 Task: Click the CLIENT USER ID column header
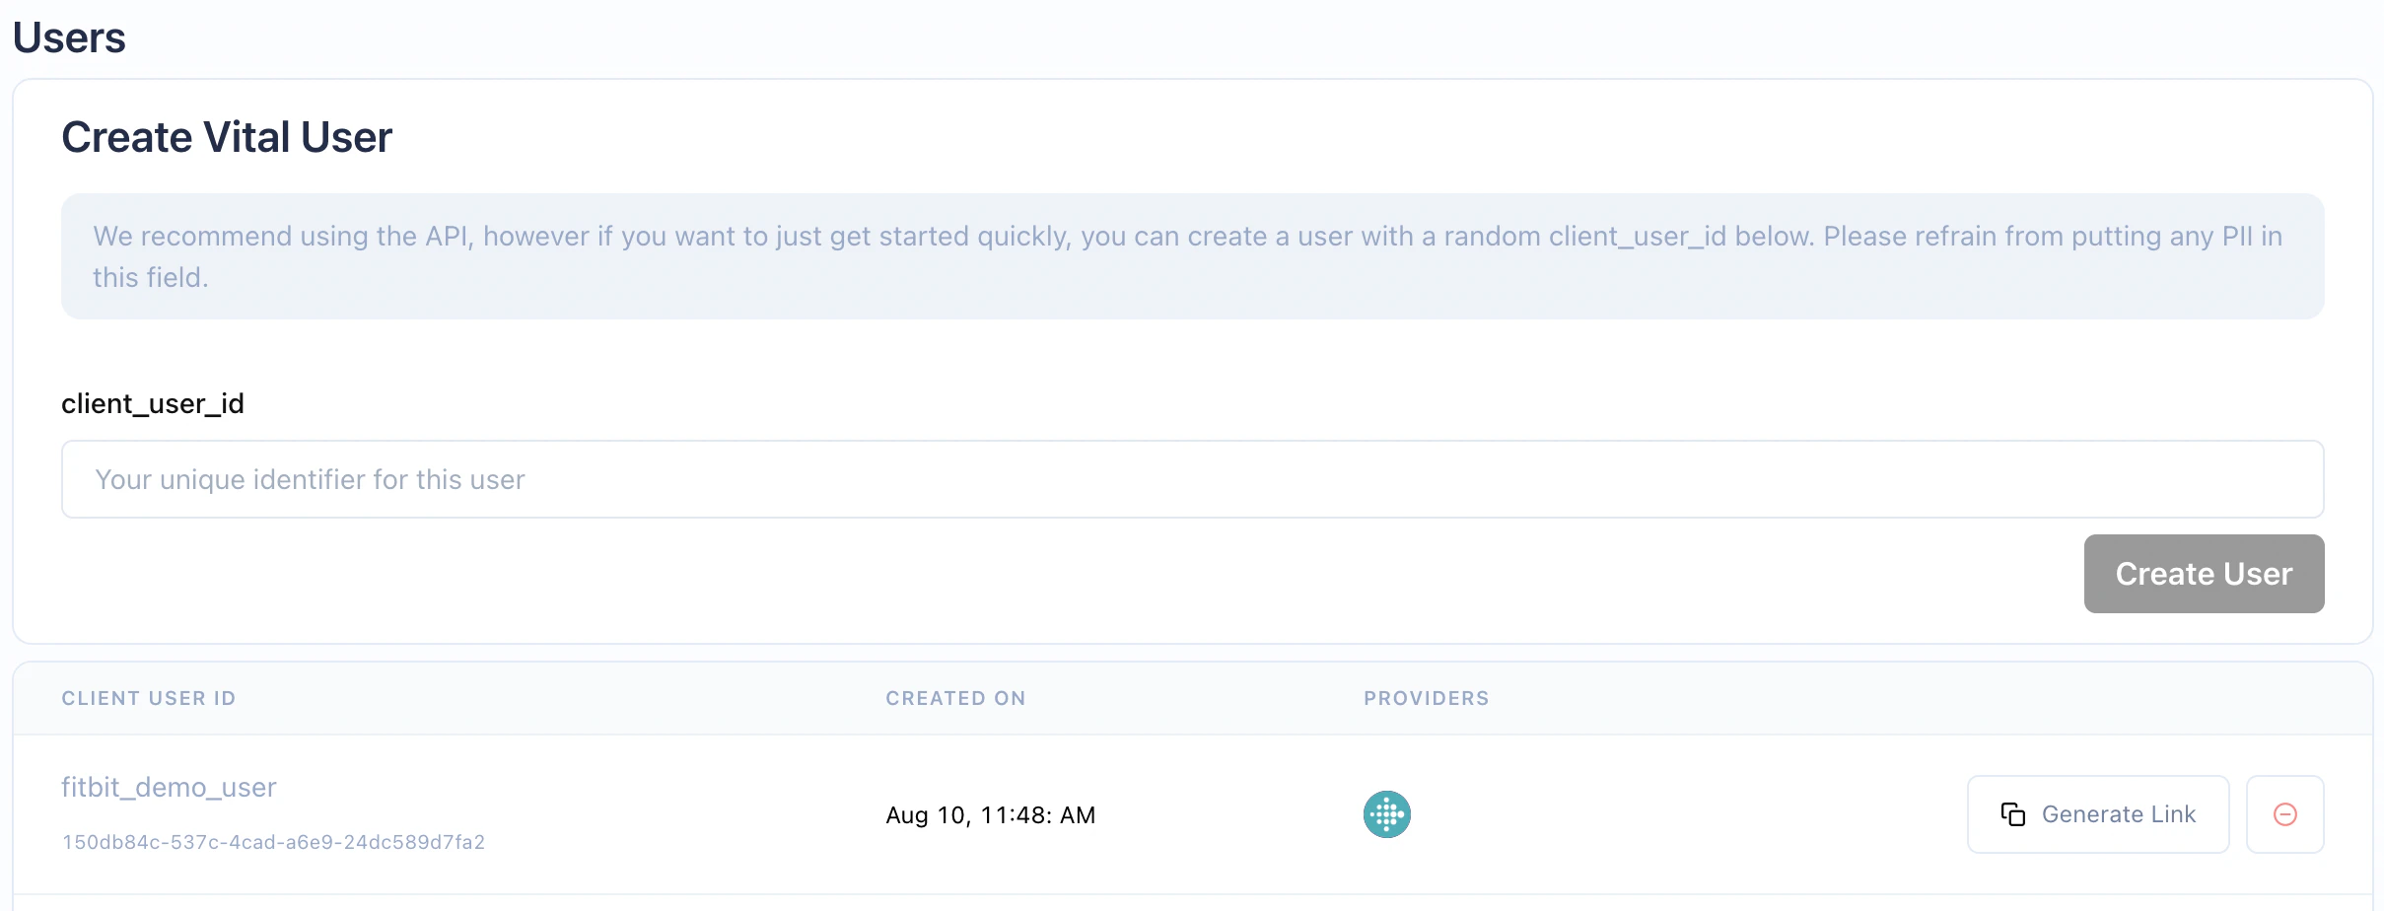pyautogui.click(x=149, y=698)
